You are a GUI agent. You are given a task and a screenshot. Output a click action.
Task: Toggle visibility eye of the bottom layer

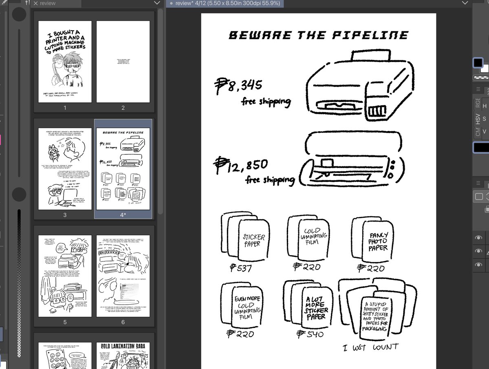click(479, 265)
